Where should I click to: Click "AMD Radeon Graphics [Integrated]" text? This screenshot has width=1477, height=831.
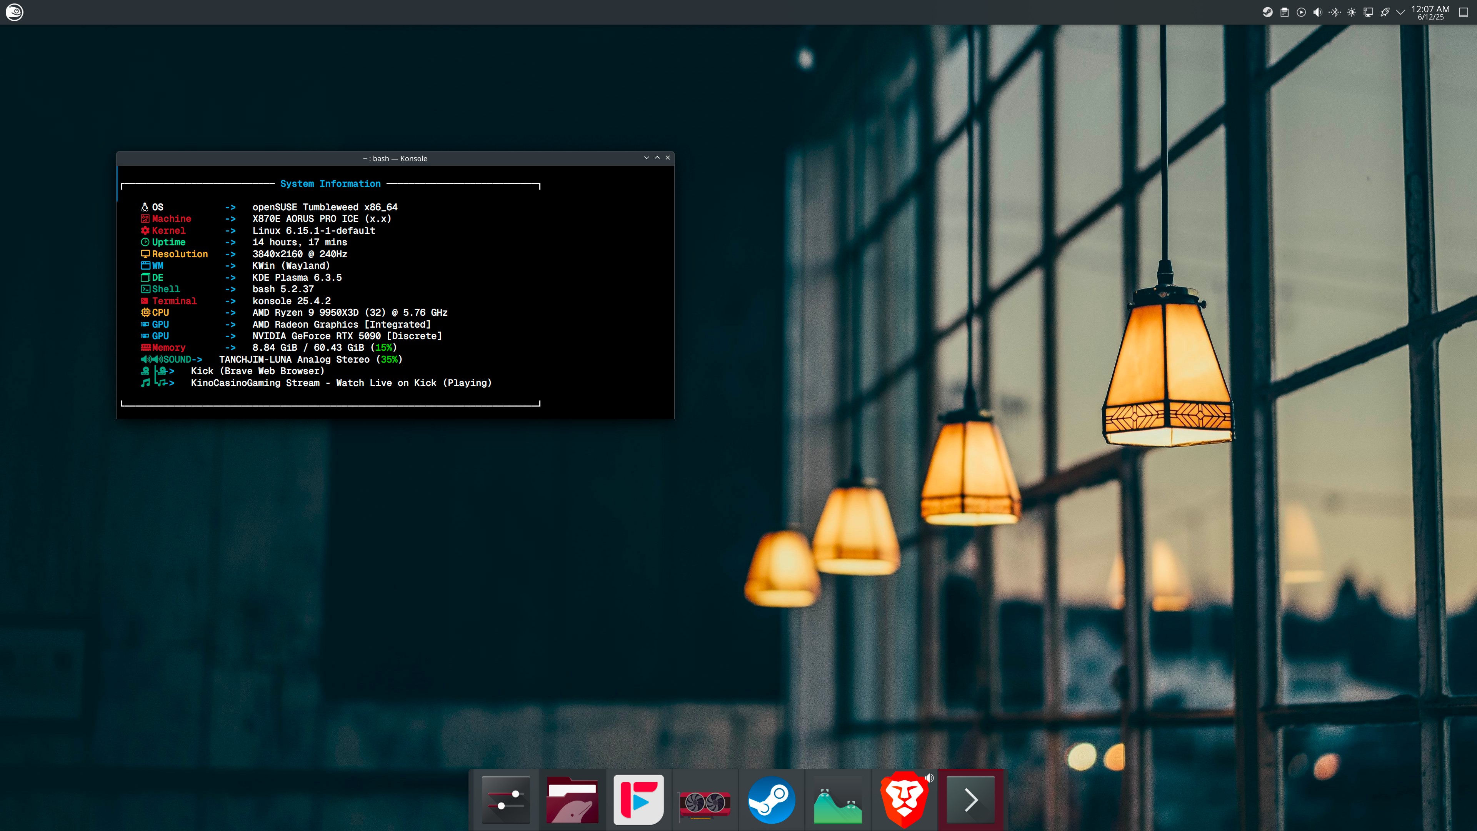click(342, 325)
